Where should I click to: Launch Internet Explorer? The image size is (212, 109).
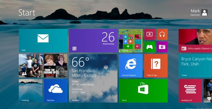tap(131, 66)
